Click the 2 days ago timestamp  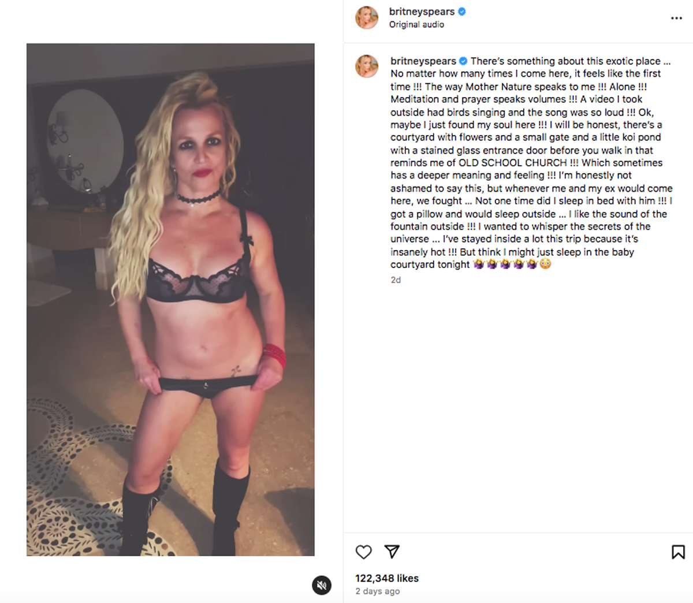pyautogui.click(x=378, y=591)
